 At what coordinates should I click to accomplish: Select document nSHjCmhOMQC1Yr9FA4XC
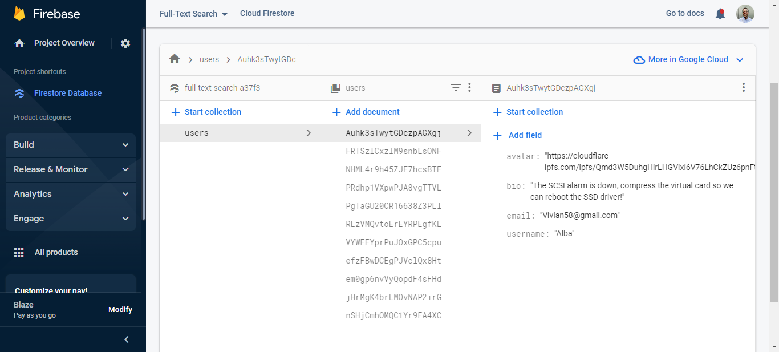400,315
